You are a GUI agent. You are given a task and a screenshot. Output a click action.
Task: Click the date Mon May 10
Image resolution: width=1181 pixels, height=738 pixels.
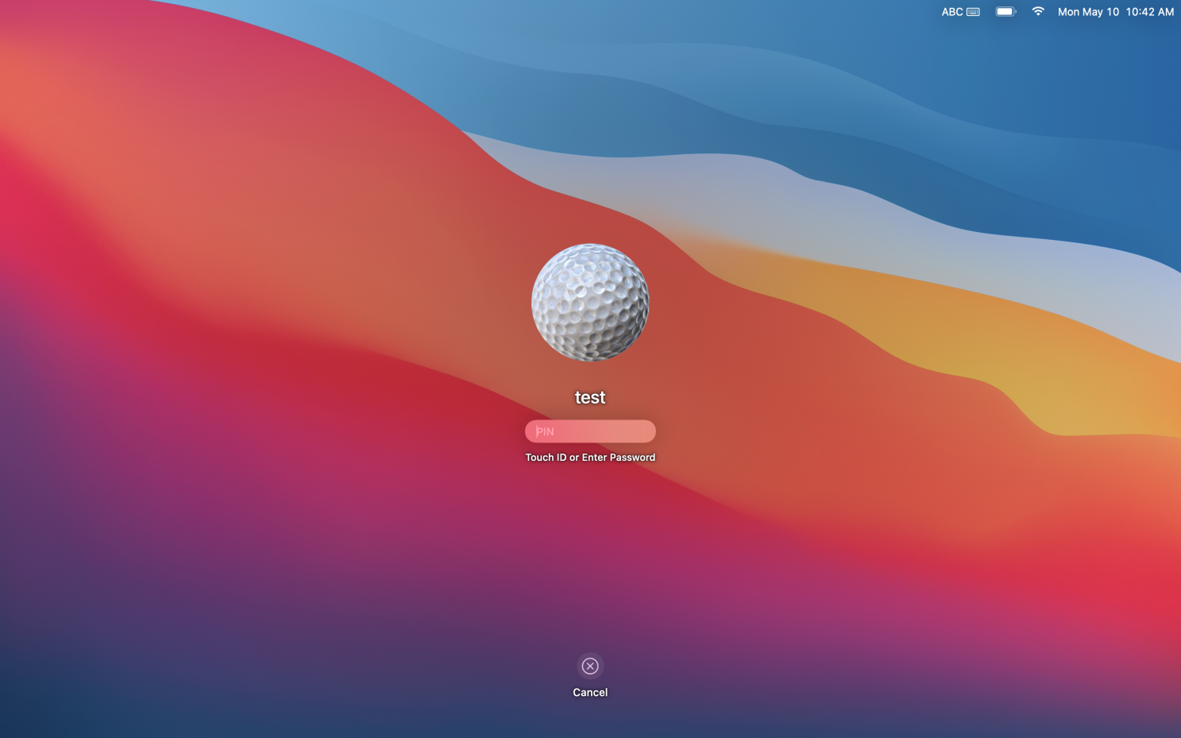click(1088, 12)
